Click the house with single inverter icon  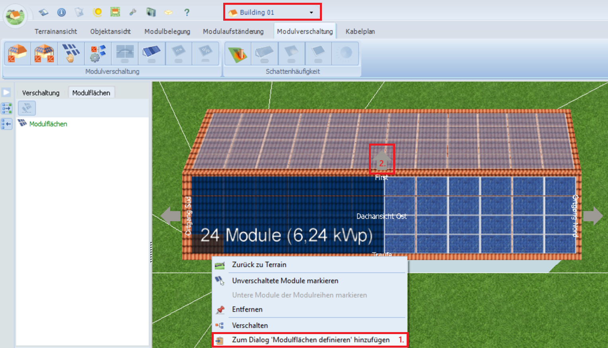pyautogui.click(x=18, y=54)
